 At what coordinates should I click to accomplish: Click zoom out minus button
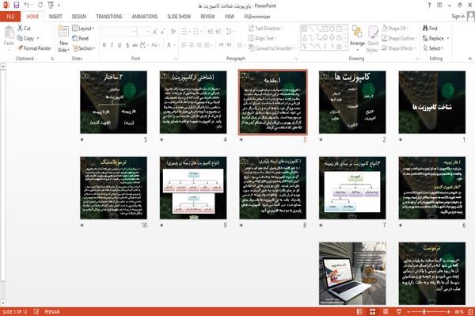pyautogui.click(x=408, y=312)
